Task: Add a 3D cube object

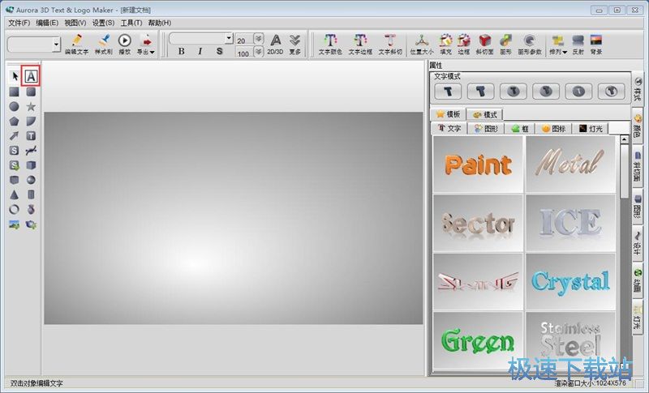Action: point(31,165)
